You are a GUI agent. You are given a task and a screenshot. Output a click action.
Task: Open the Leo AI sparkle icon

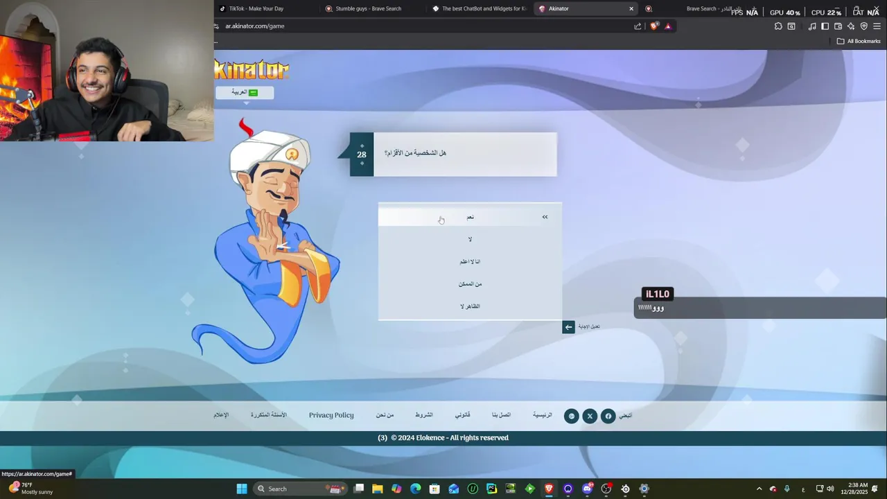pos(851,26)
